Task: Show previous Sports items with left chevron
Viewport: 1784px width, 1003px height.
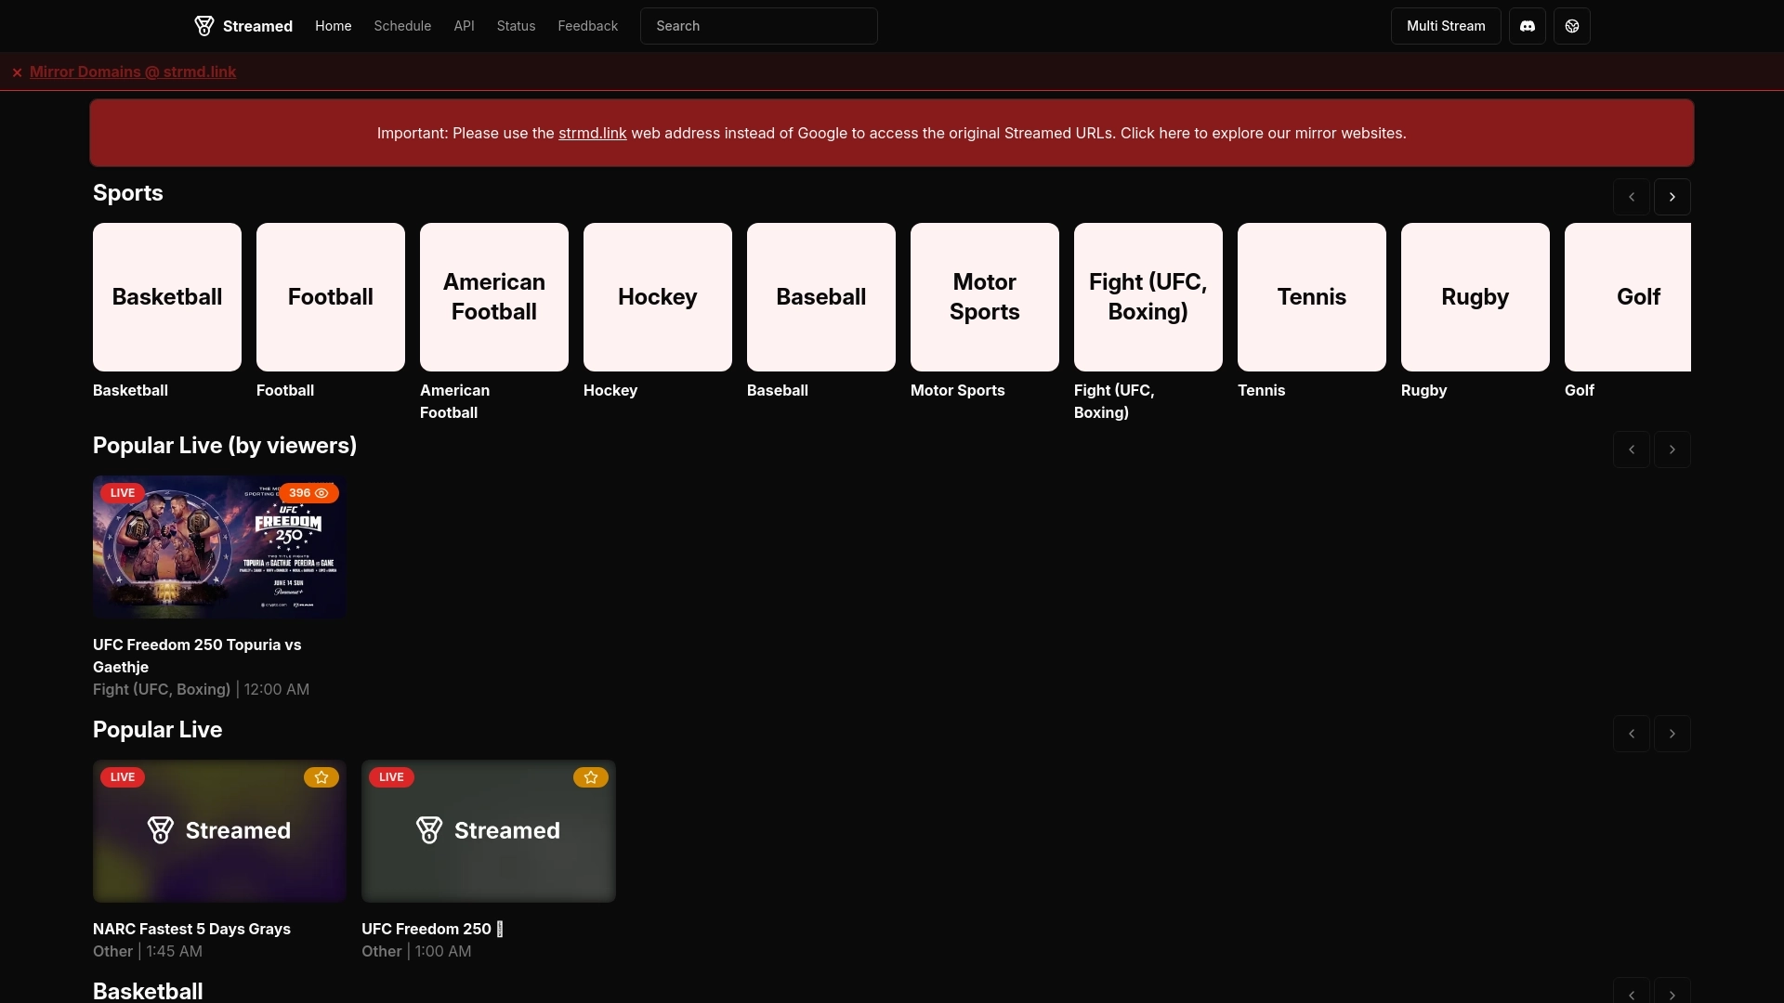Action: [1632, 197]
